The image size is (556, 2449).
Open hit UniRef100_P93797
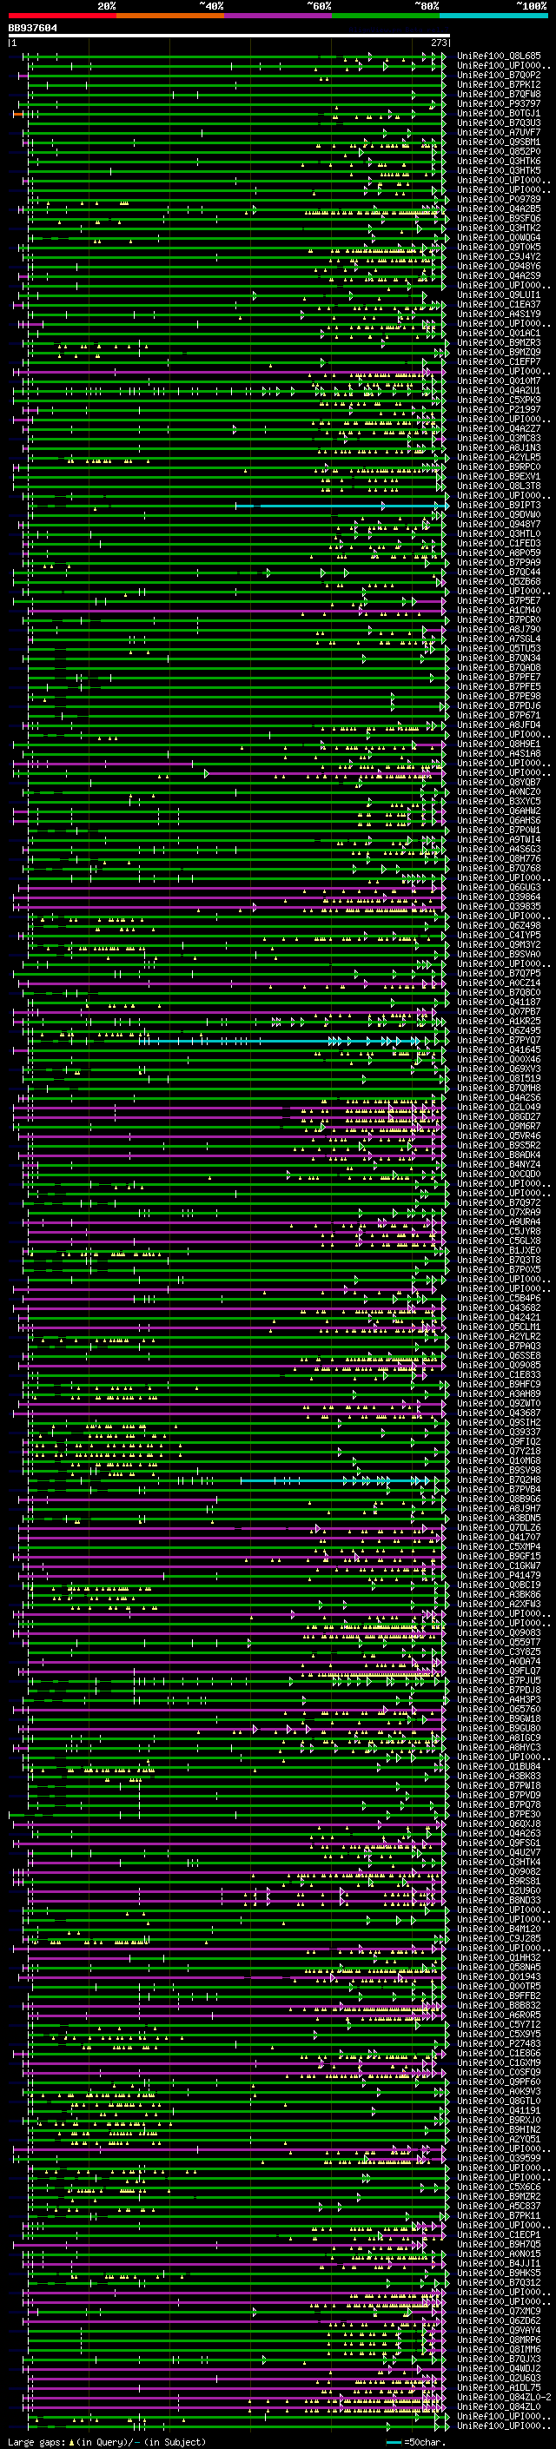(499, 103)
